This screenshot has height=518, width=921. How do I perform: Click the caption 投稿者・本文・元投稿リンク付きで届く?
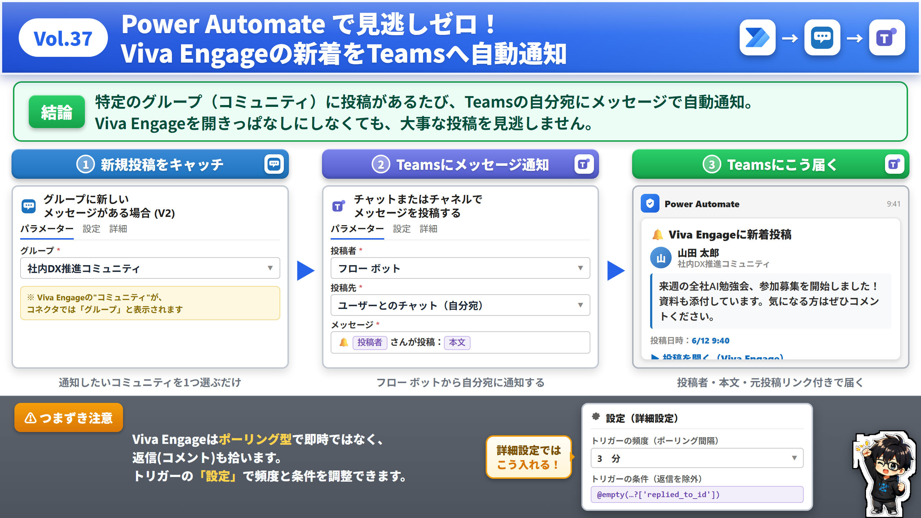point(770,382)
